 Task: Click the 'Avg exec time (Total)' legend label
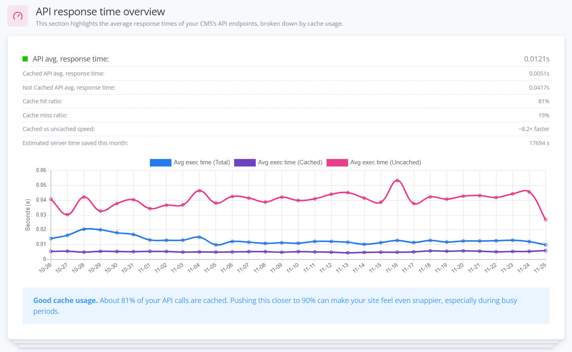202,162
